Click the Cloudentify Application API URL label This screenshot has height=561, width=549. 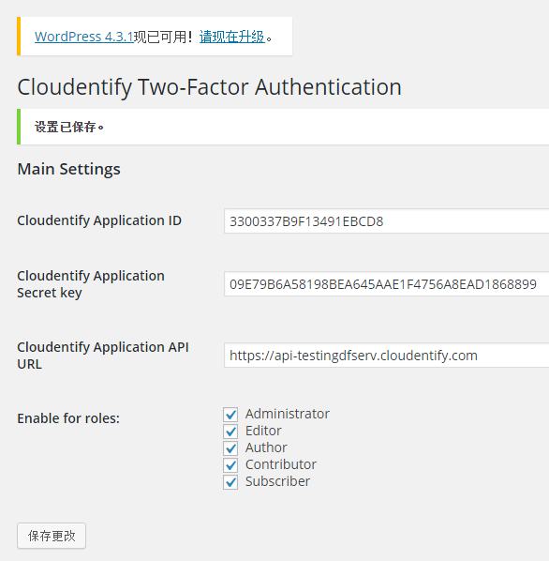103,356
